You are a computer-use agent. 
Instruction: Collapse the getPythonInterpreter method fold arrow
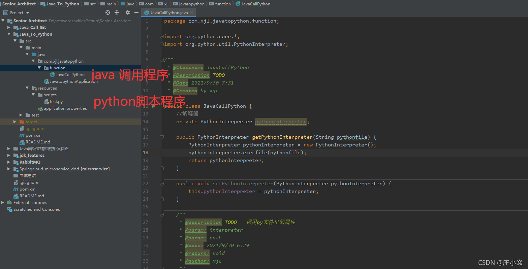tap(162, 137)
